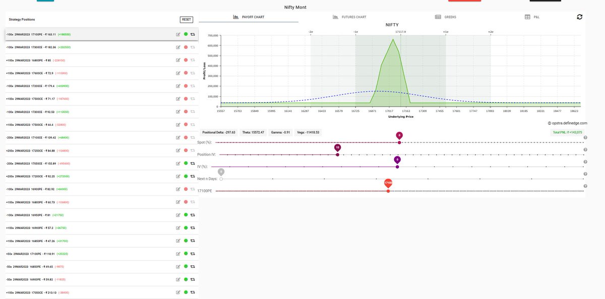Toggle red status dot on 17300CE ₹182.36
The image size is (605, 299).
click(186, 47)
